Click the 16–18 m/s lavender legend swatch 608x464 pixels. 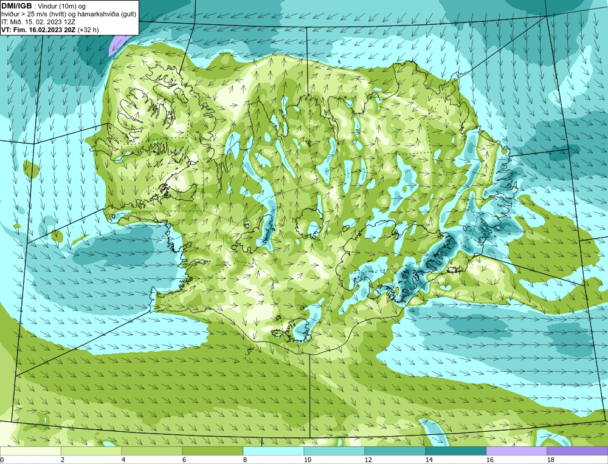pyautogui.click(x=516, y=451)
